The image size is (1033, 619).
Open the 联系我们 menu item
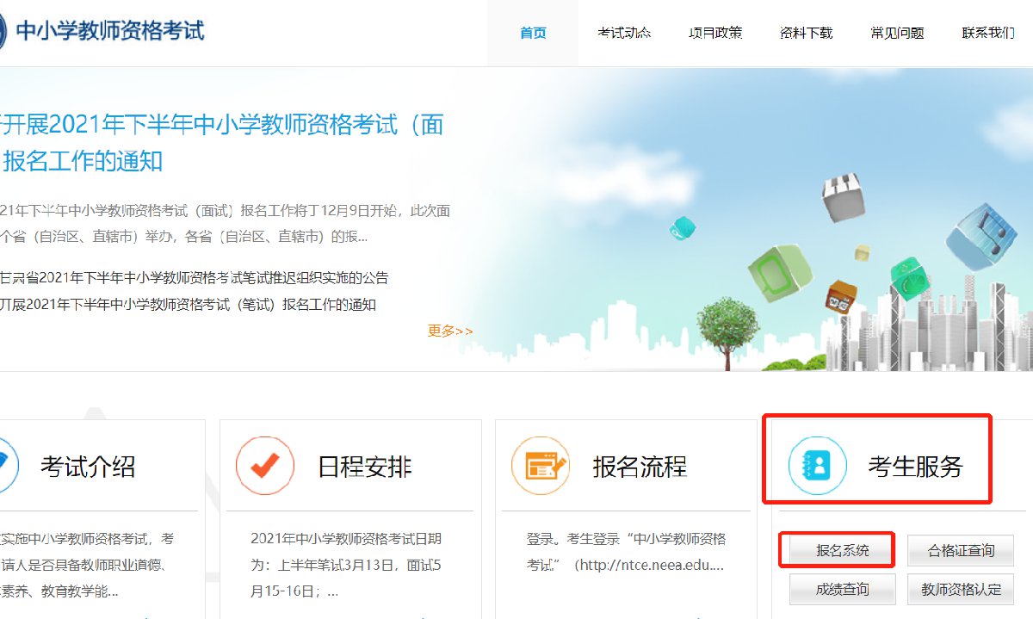988,33
